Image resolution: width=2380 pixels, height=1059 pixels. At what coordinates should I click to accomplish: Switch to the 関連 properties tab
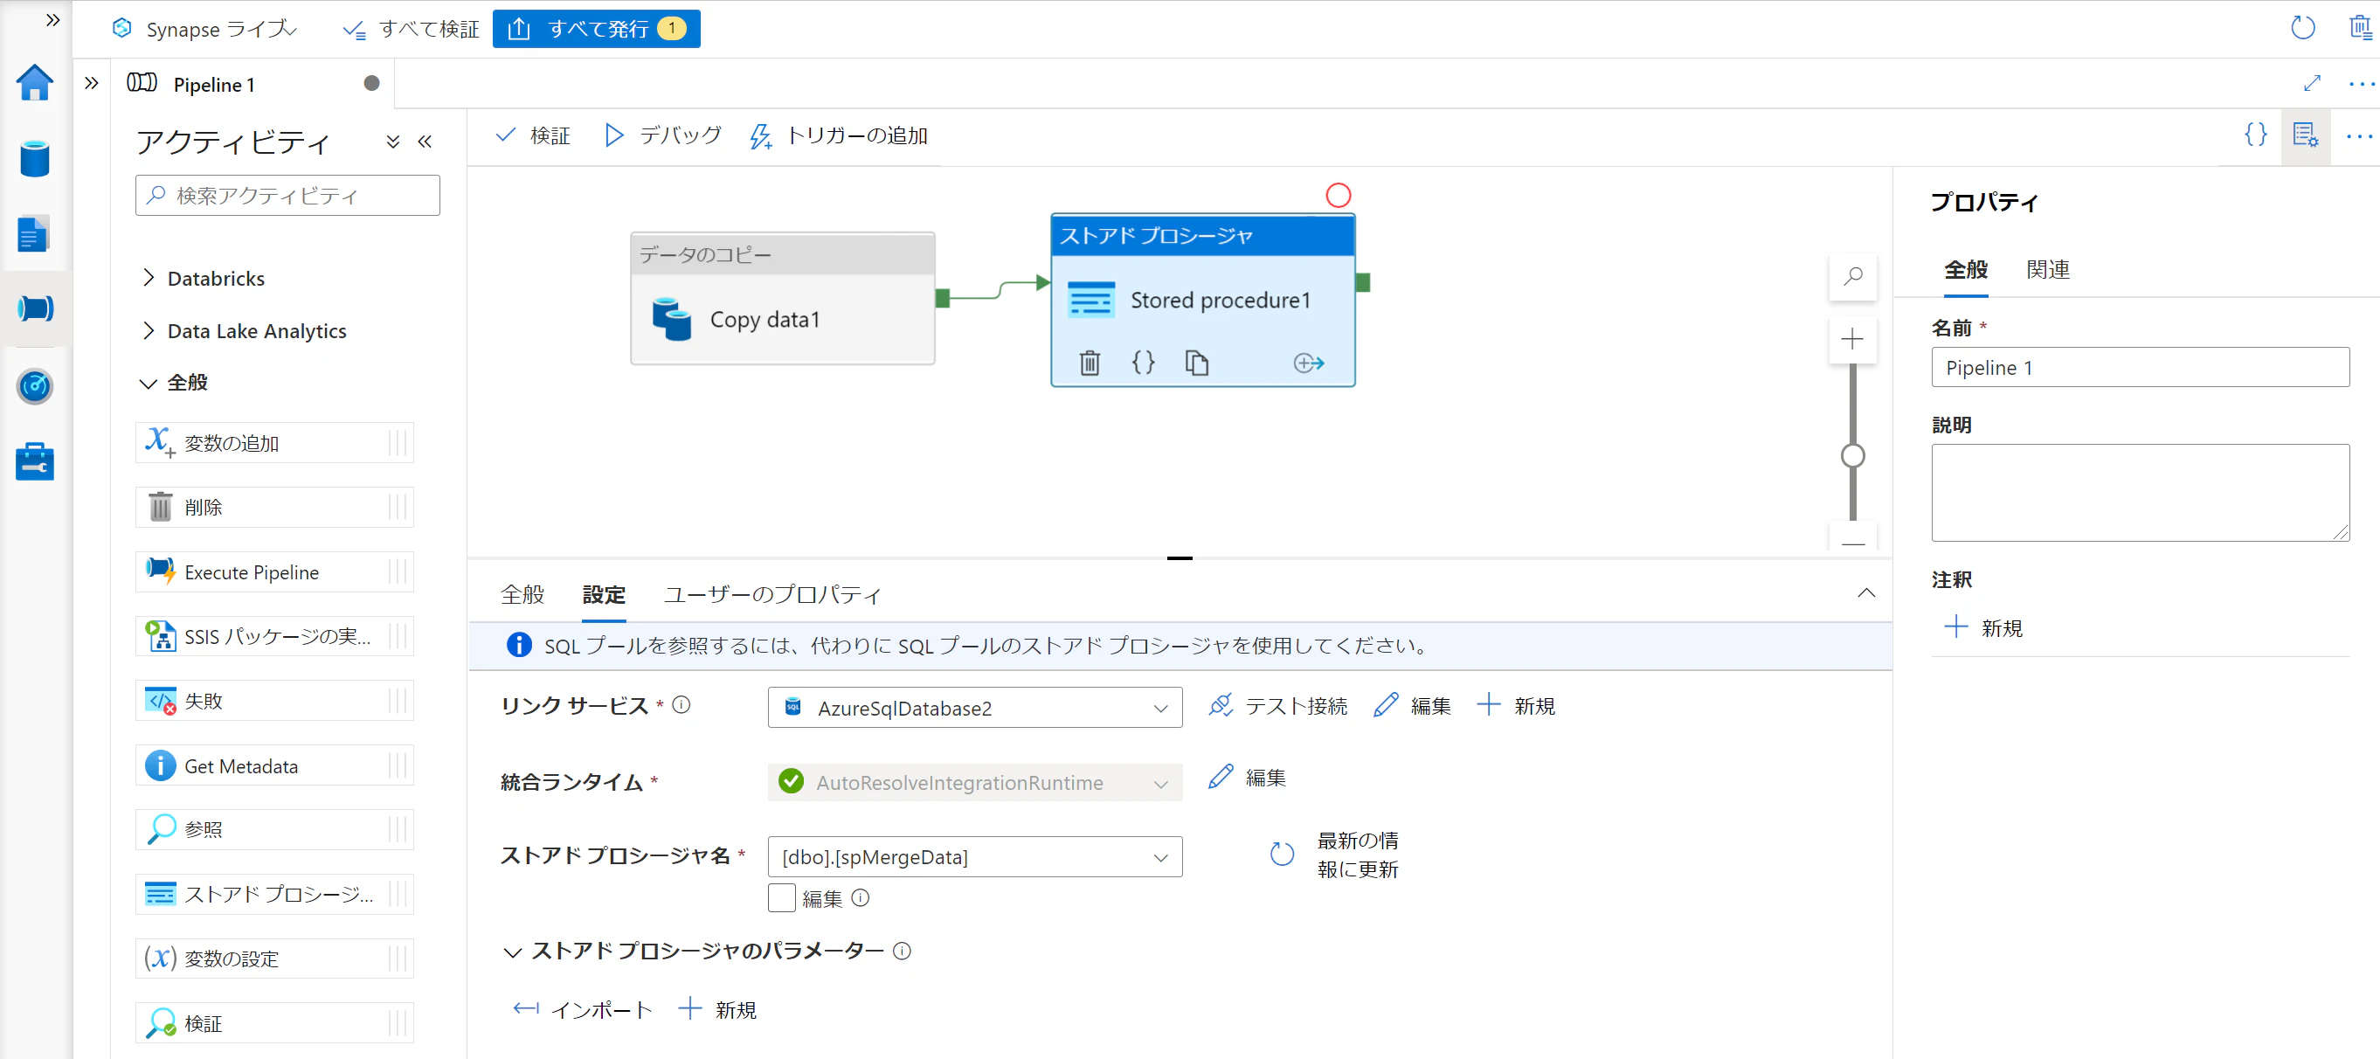point(2047,270)
